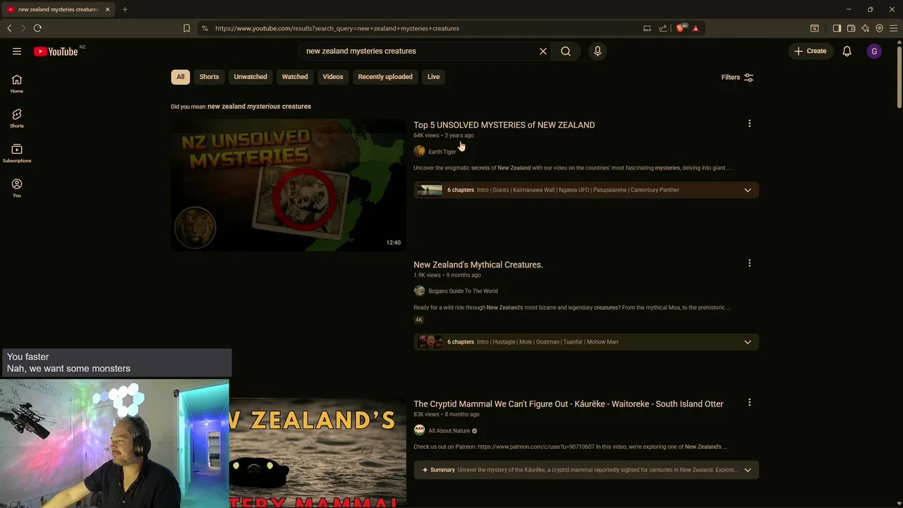Open NZ Unsolved Mysteries video thumbnail
This screenshot has width=903, height=508.
point(289,185)
